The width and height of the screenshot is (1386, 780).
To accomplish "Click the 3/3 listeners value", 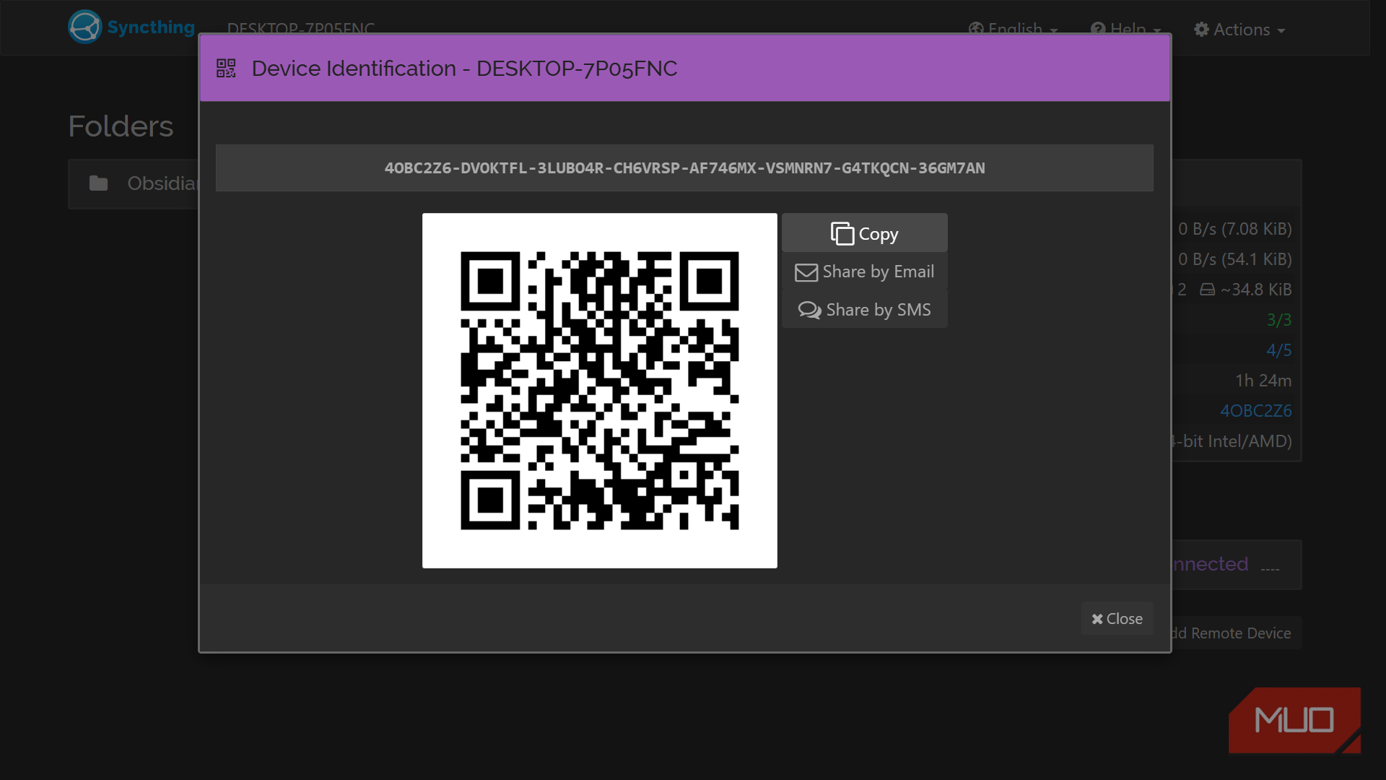I will (1279, 320).
